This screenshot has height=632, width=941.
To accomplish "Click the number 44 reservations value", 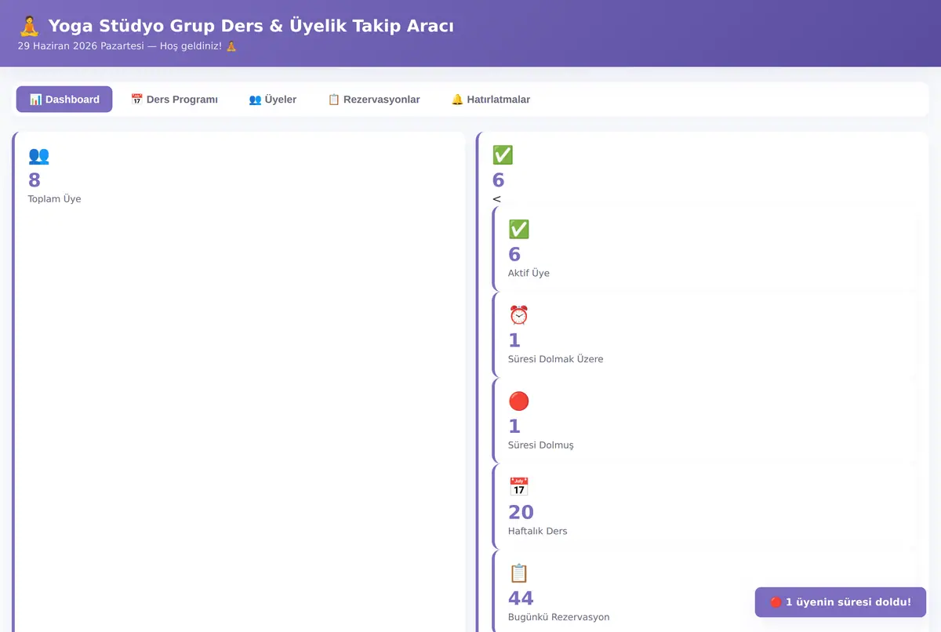I will pos(521,598).
